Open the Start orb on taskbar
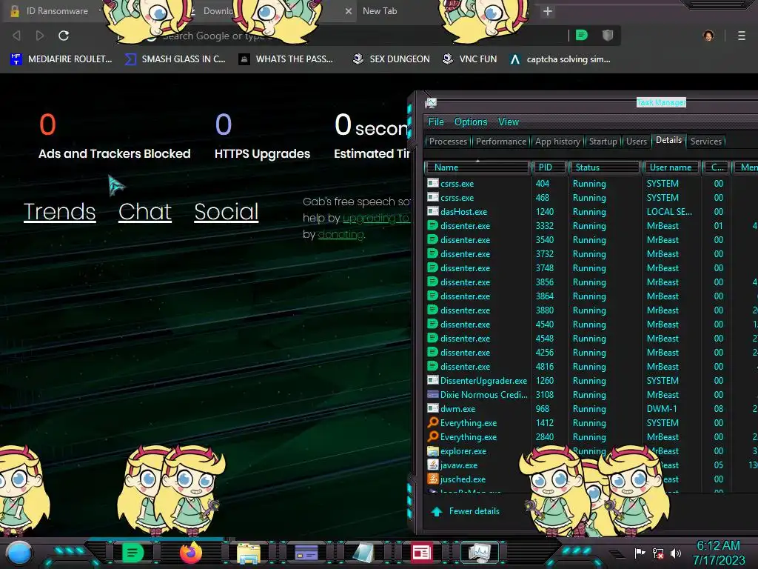This screenshot has width=758, height=569. (x=19, y=553)
